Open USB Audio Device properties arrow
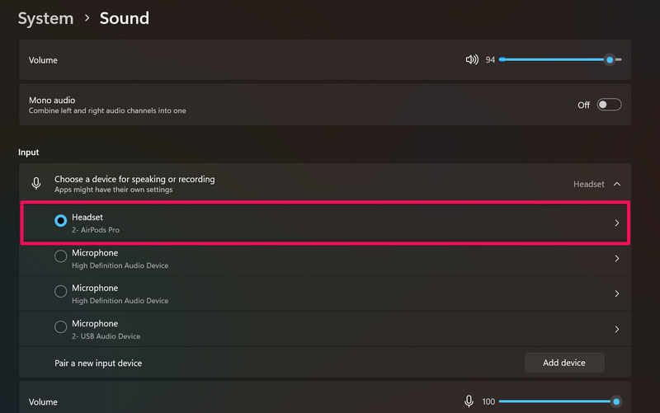 [x=617, y=329]
